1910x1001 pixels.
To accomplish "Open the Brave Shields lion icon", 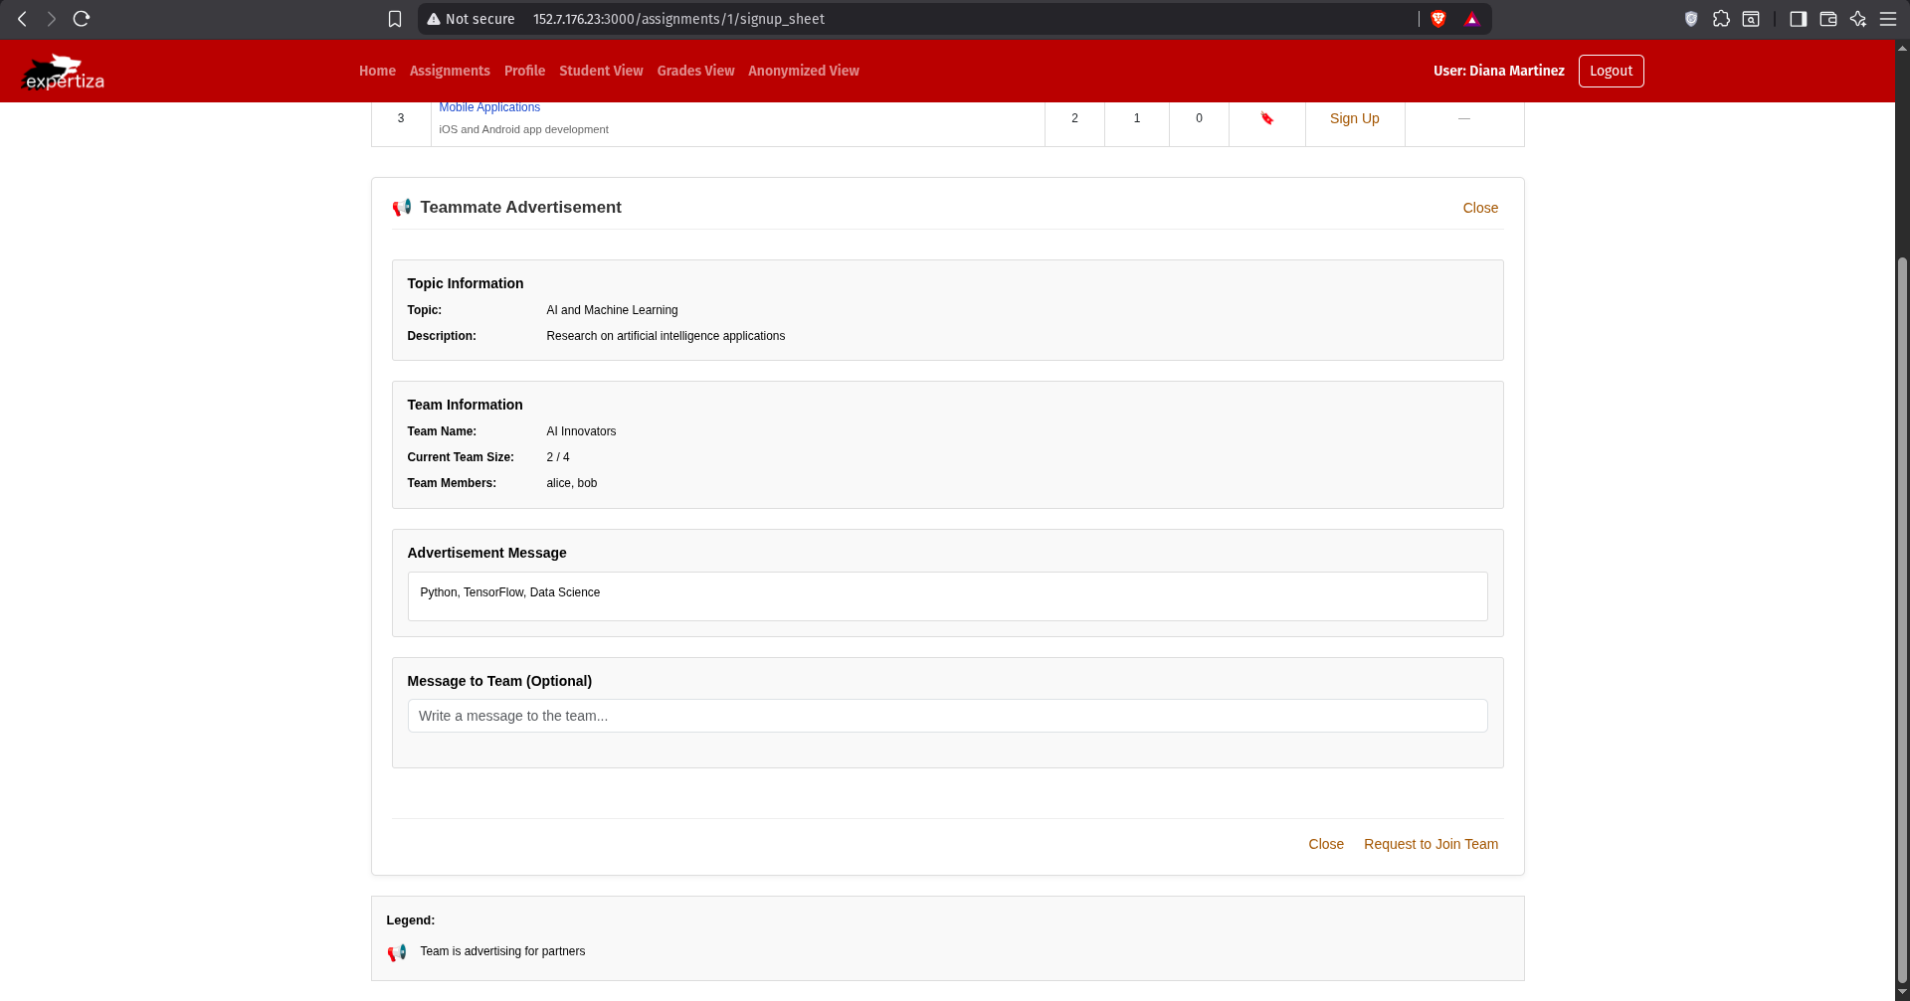I will 1437,19.
